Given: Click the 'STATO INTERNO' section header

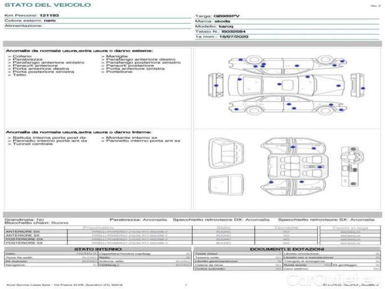Looking at the screenshot, I should pos(98,249).
